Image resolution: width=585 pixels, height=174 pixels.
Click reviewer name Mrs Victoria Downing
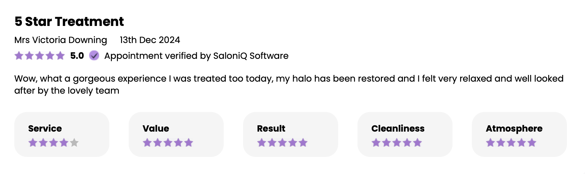61,40
